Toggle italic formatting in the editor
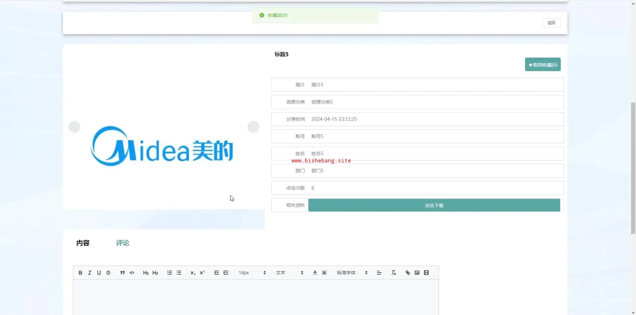The height and width of the screenshot is (315, 636). 89,273
